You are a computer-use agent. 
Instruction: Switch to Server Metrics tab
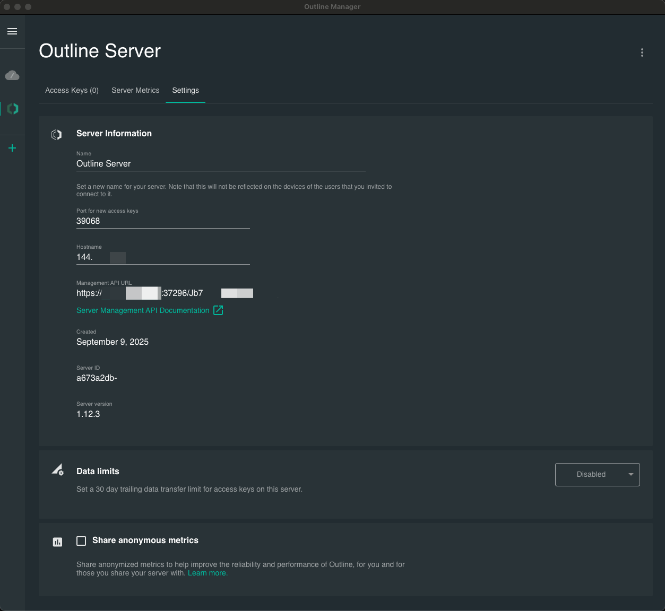pyautogui.click(x=135, y=90)
